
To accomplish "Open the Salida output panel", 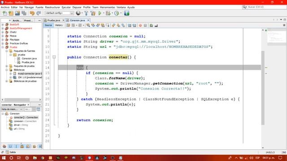I will pyautogui.click(x=11, y=152).
